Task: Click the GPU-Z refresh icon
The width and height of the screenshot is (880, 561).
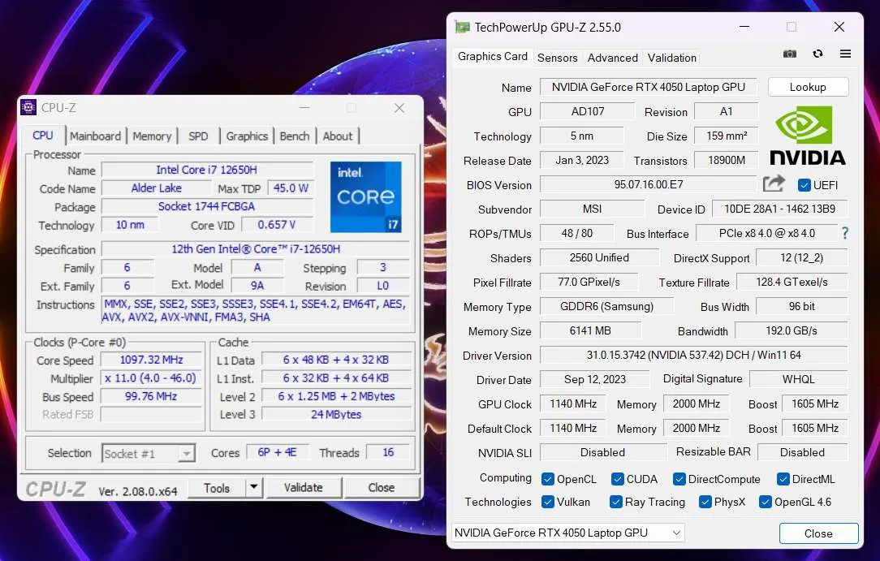Action: (817, 54)
